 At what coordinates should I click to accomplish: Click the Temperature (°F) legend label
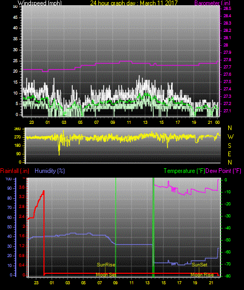coord(184,171)
